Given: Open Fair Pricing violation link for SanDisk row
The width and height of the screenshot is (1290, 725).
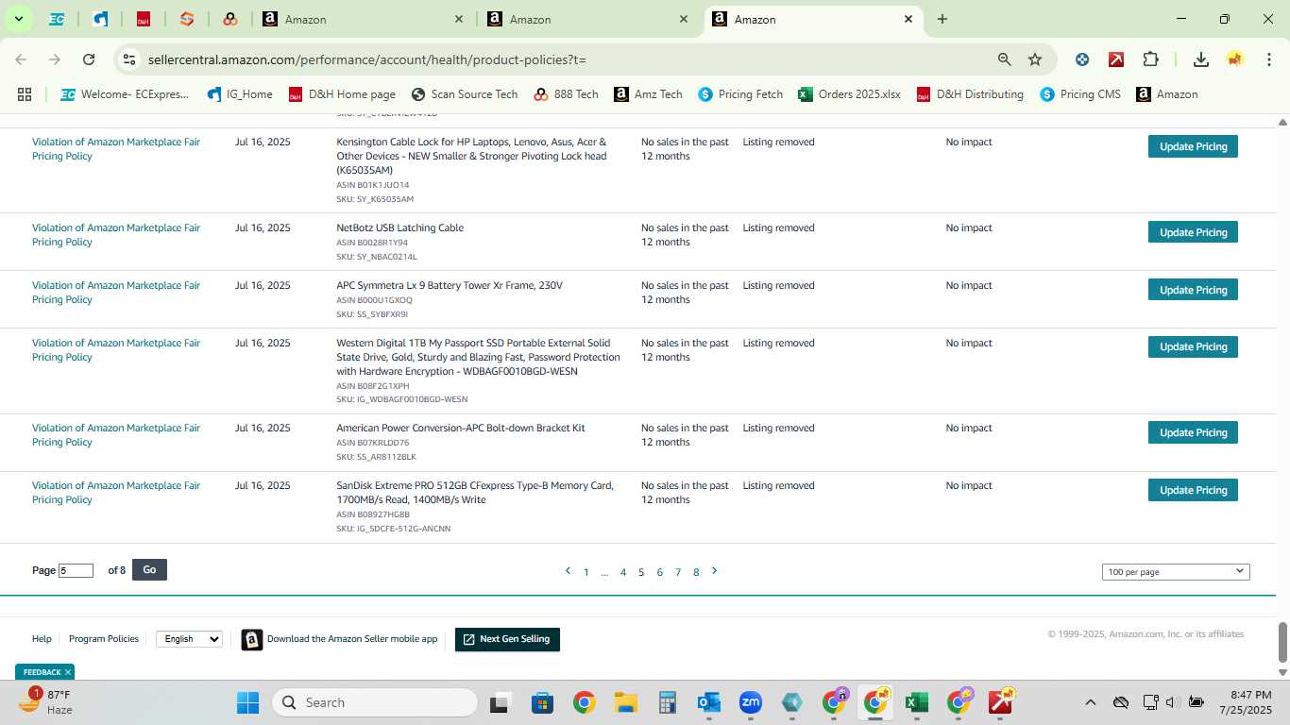Looking at the screenshot, I should 116,493.
